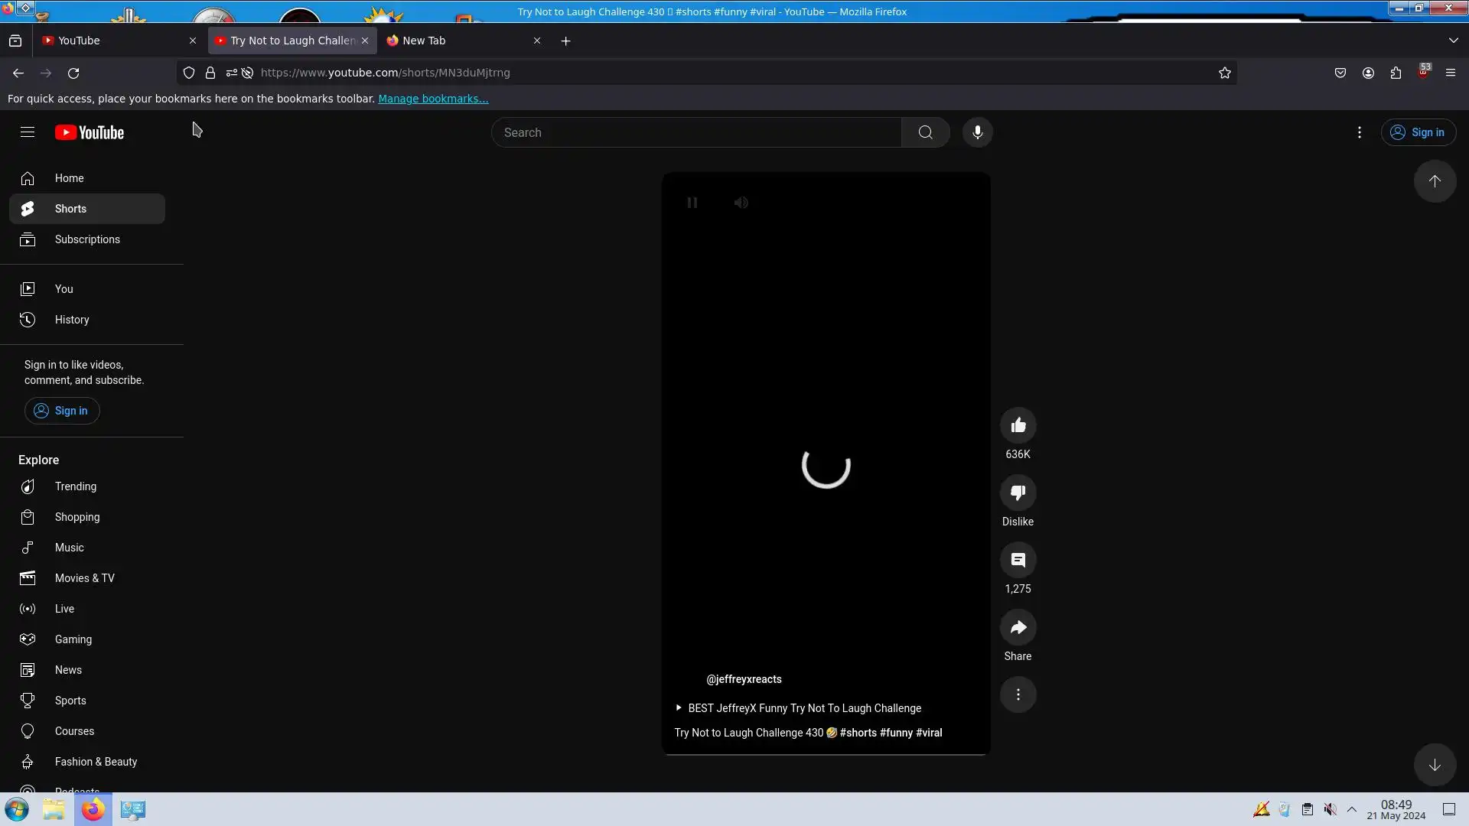This screenshot has height=826, width=1469.
Task: Click the Share arrow icon
Action: click(1018, 627)
